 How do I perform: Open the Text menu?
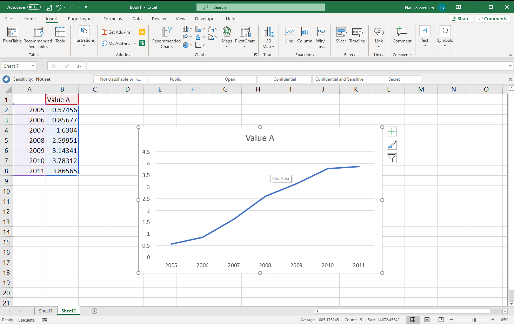pyautogui.click(x=425, y=37)
